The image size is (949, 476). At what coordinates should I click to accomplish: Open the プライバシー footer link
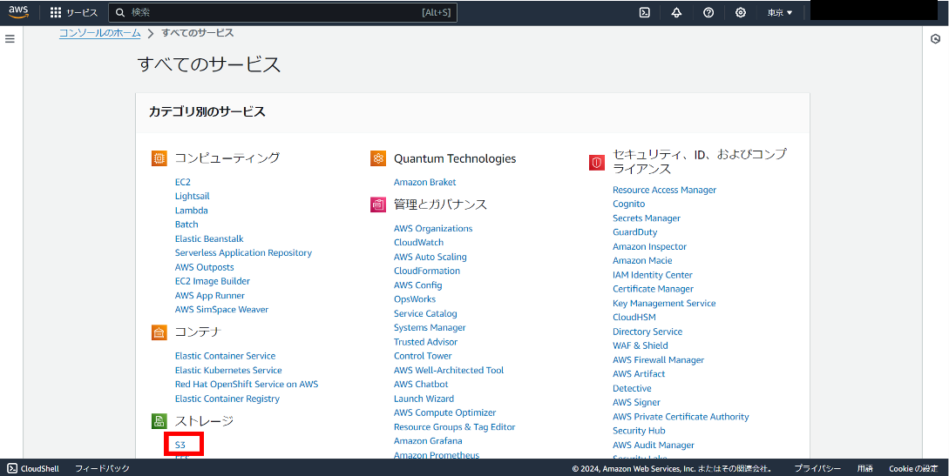(817, 468)
